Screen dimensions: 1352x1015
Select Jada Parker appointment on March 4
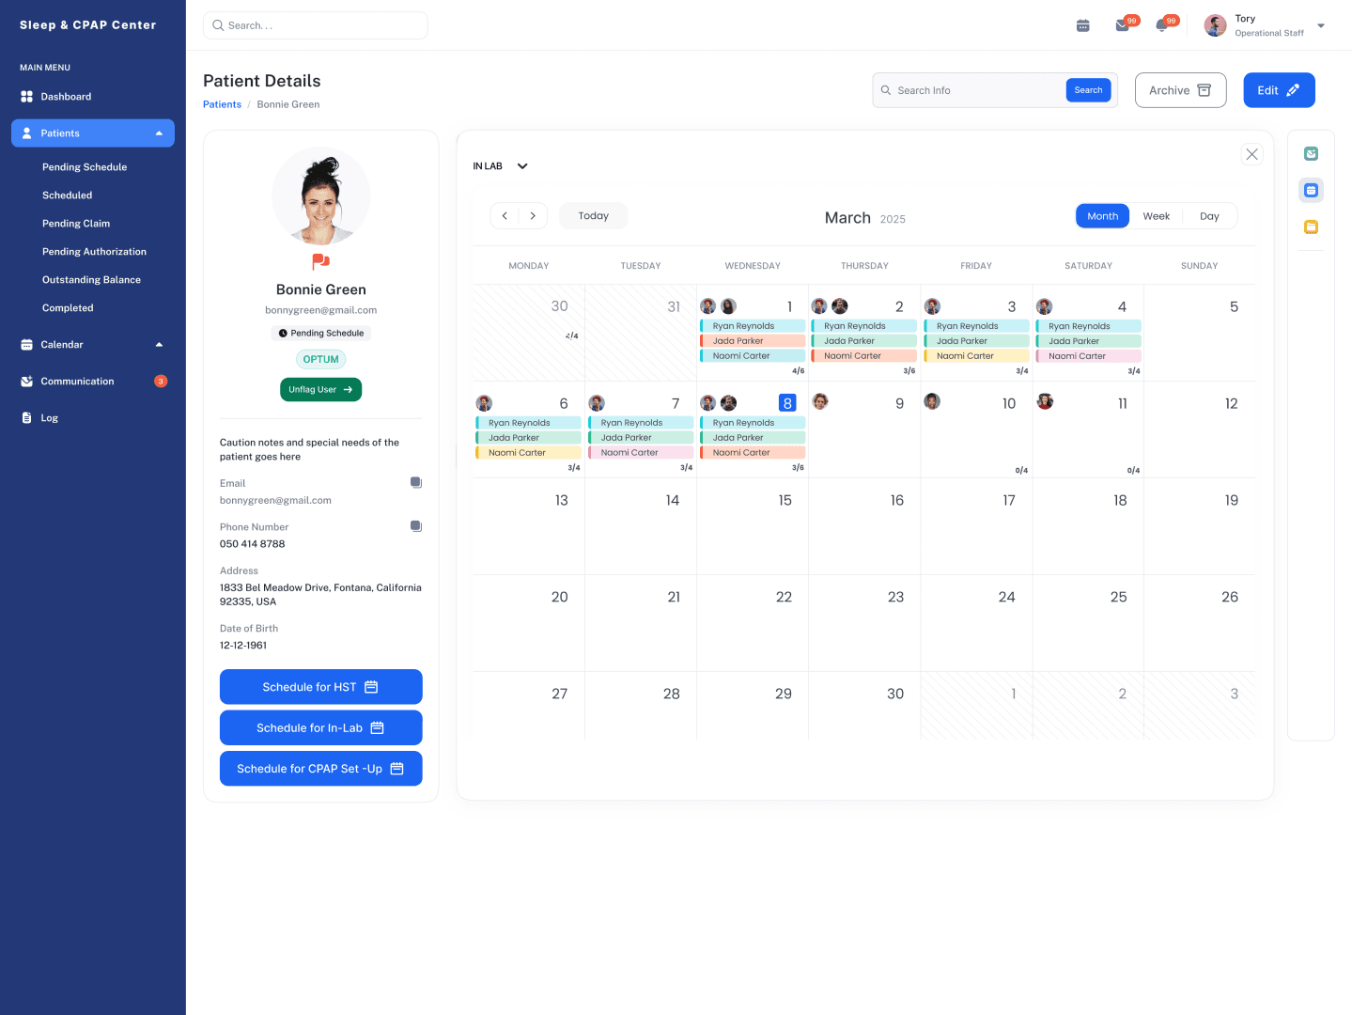[1088, 341]
